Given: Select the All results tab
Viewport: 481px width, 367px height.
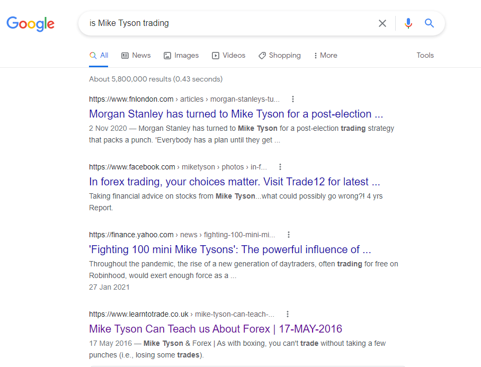Looking at the screenshot, I should coord(99,55).
